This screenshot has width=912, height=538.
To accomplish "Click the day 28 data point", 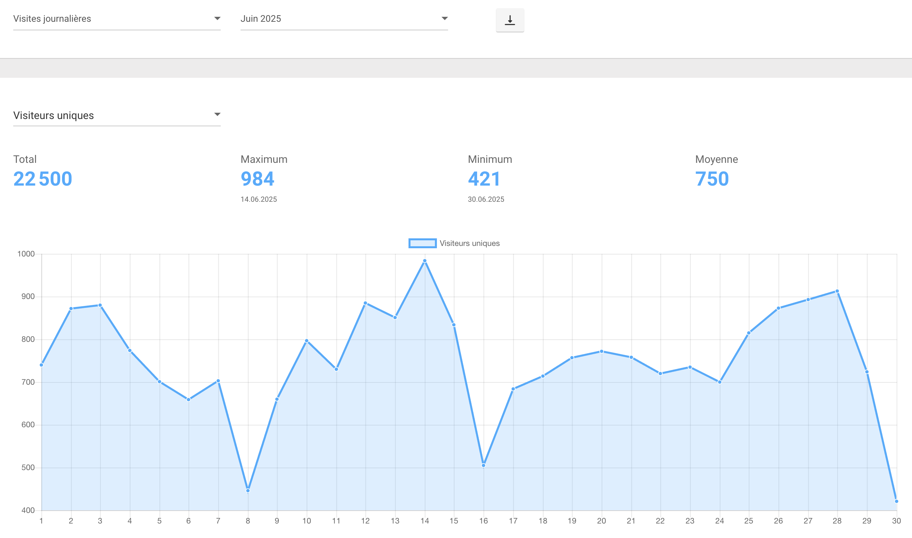I will pos(837,291).
